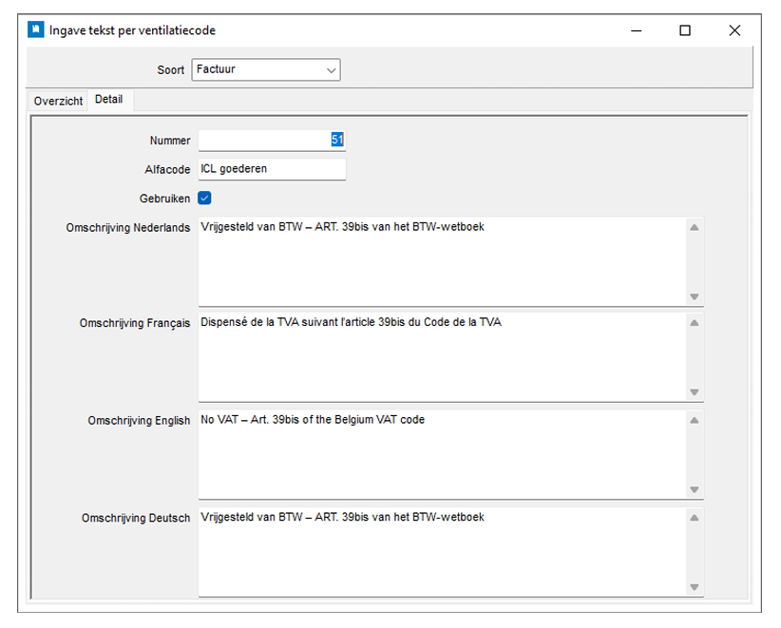Image resolution: width=781 pixels, height=628 pixels.
Task: Click up arrow in Deutsch description scrollbar
Action: (695, 518)
